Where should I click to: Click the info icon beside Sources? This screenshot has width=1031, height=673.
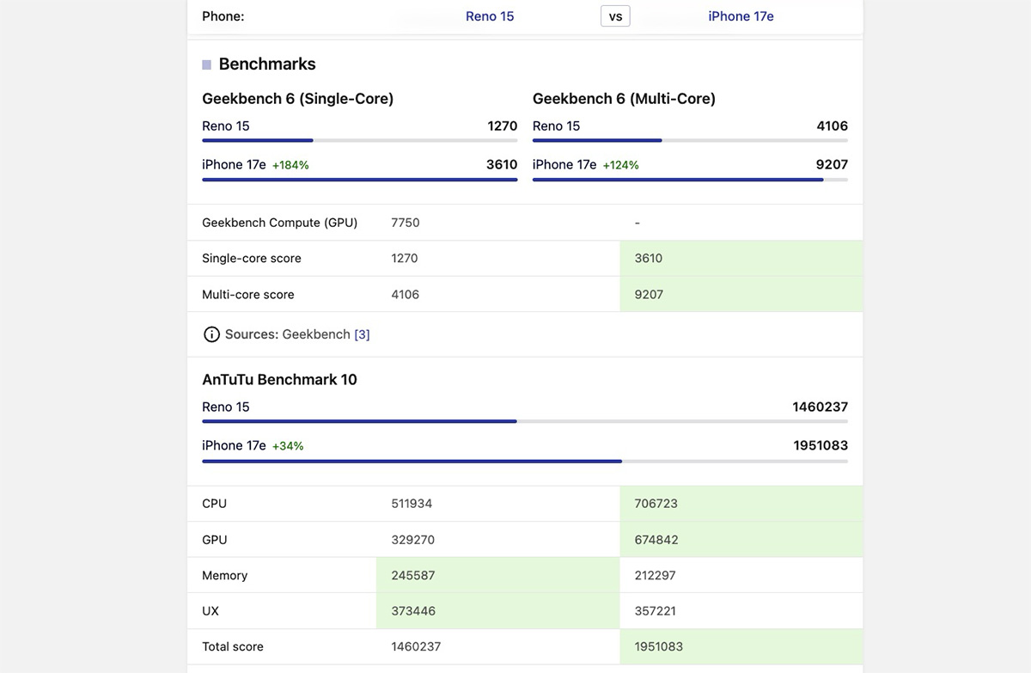coord(211,334)
